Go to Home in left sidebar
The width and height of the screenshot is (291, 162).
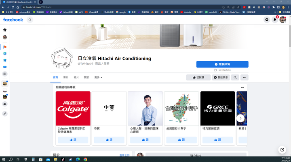coord(5,30)
